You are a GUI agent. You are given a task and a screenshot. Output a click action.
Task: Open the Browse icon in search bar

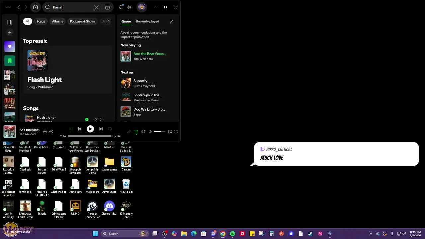click(107, 7)
